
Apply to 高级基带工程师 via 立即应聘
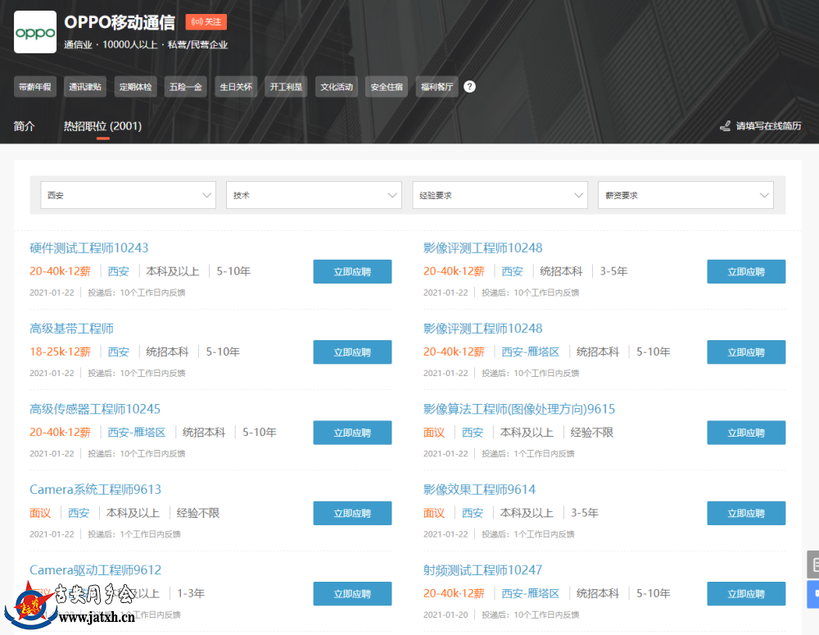pos(352,352)
